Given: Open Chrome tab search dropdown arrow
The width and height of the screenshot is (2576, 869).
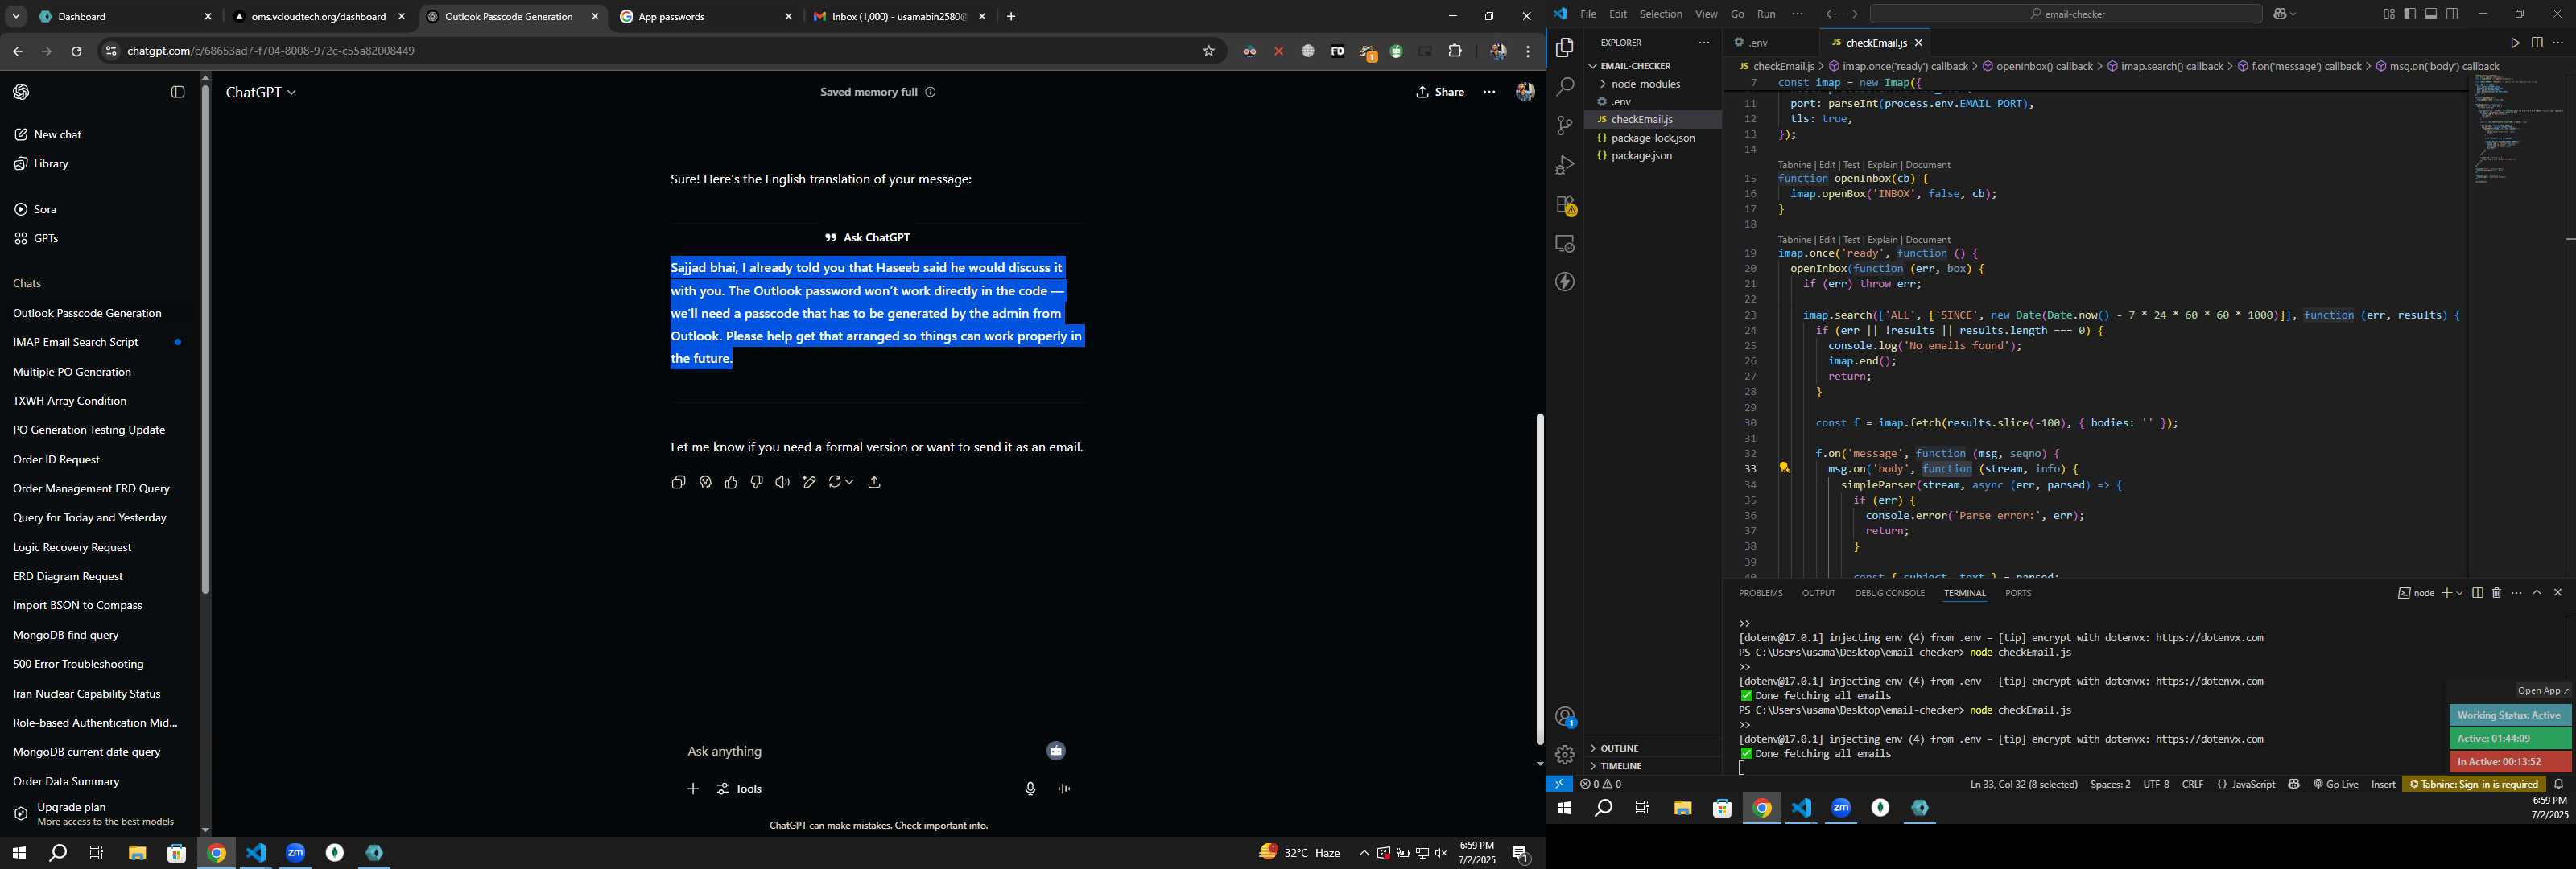Looking at the screenshot, I should click(x=16, y=17).
